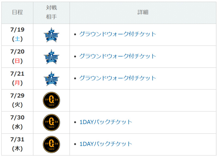Open 1DAYパックチケット link for 7/30
The height and width of the screenshot is (157, 217).
pos(106,122)
